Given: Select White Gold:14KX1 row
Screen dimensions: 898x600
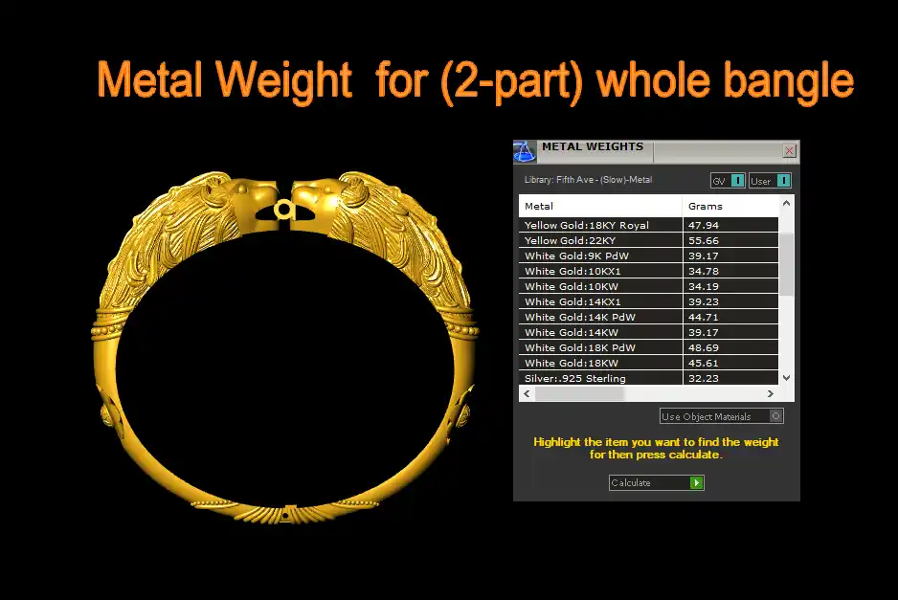Looking at the screenshot, I should [648, 301].
